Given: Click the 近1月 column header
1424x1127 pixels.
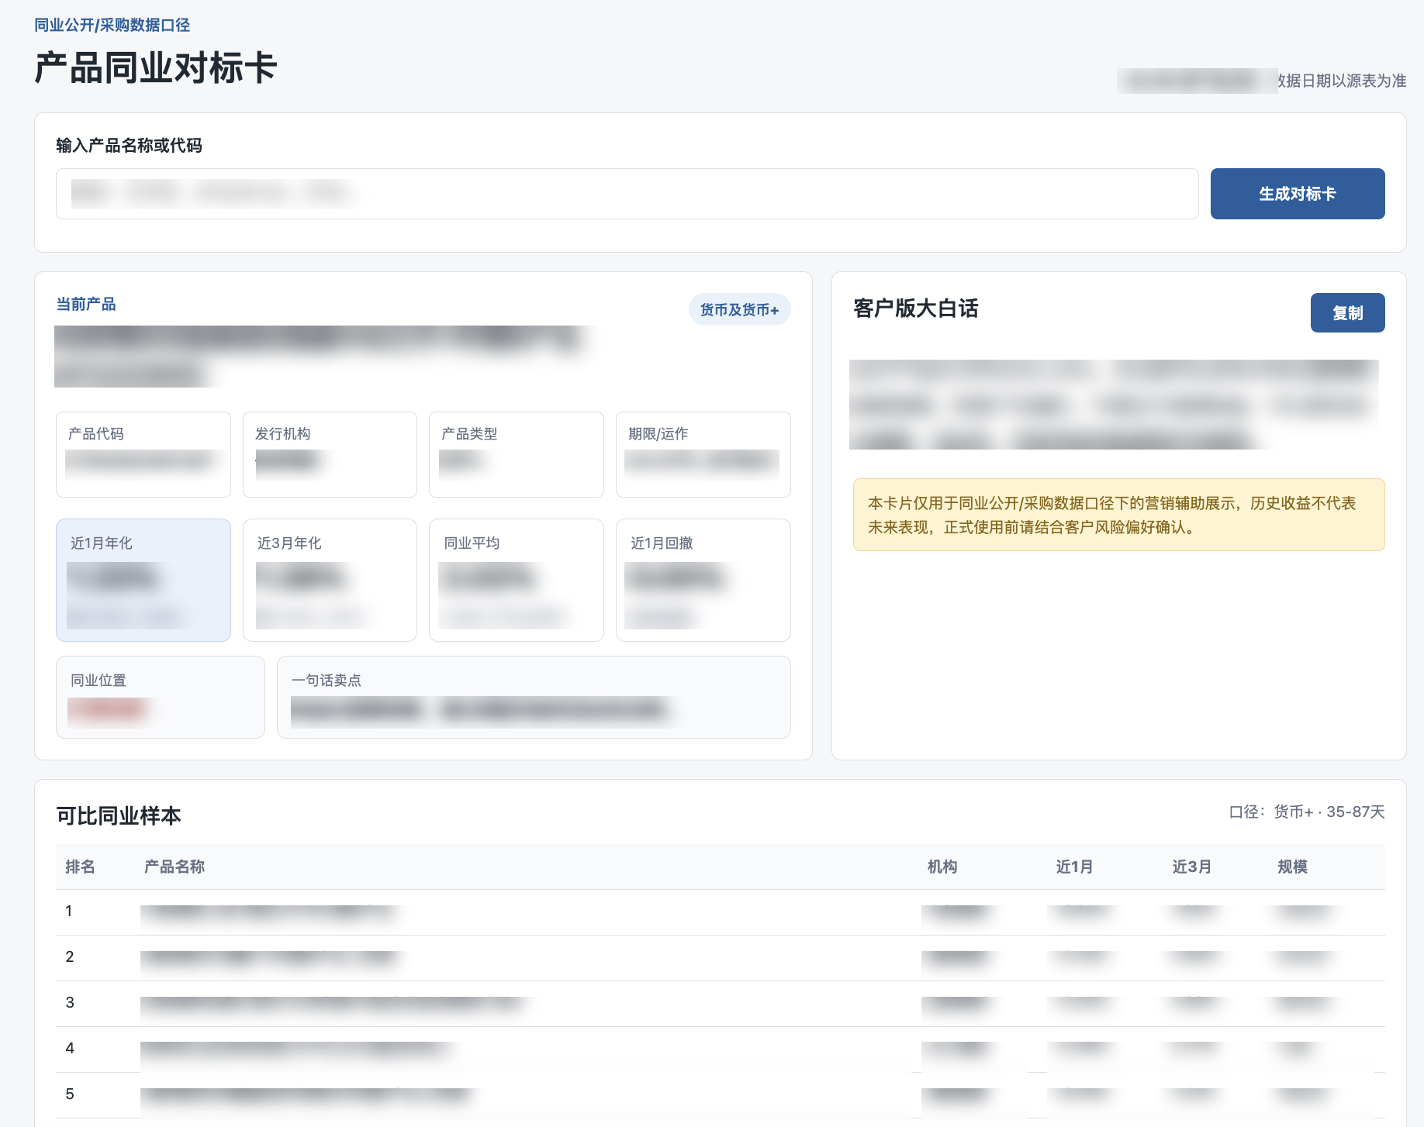Looking at the screenshot, I should 1074,867.
